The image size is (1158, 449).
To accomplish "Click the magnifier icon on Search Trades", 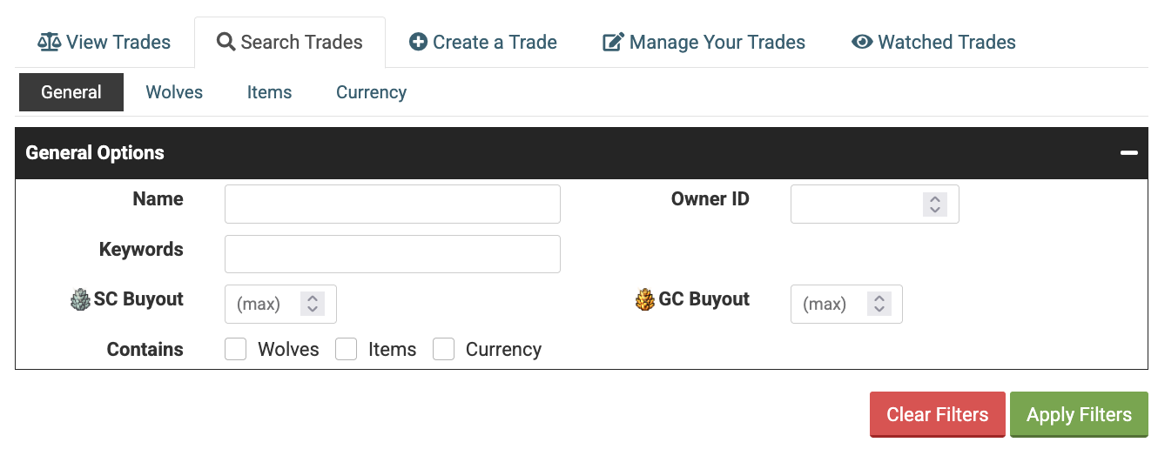I will pyautogui.click(x=226, y=42).
